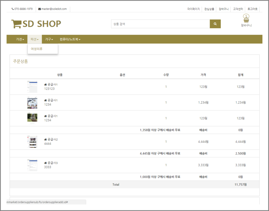
Task: Open the 고객센터 link
Action: (x=238, y=9)
